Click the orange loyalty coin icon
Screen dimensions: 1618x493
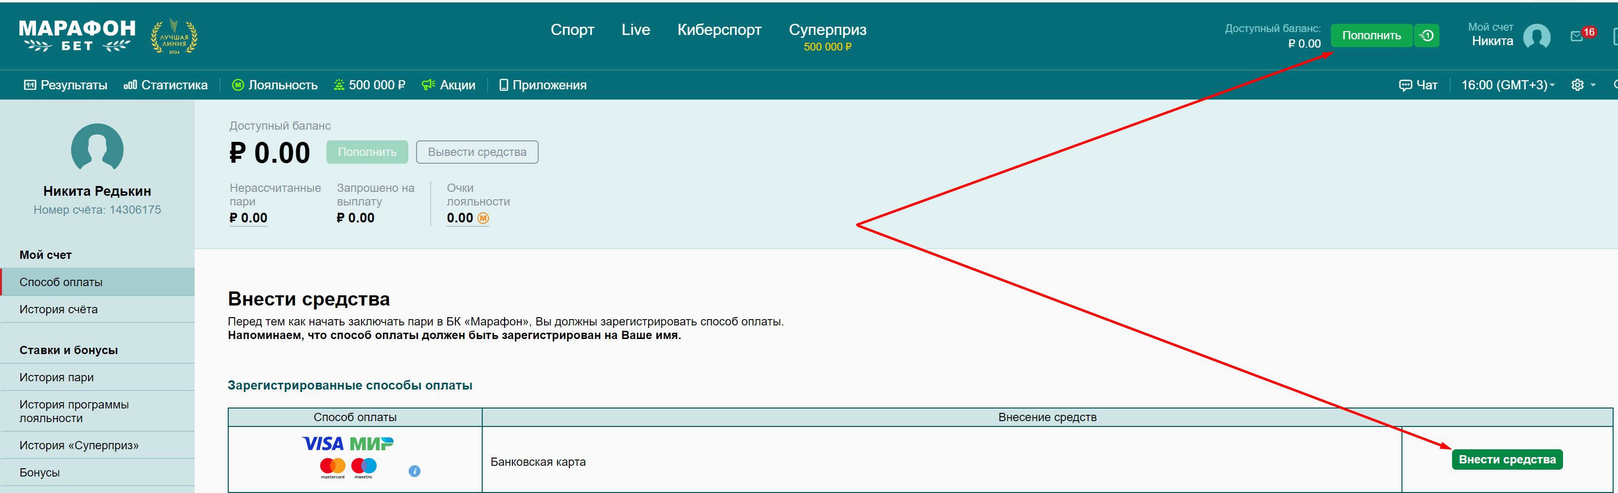coord(483,218)
